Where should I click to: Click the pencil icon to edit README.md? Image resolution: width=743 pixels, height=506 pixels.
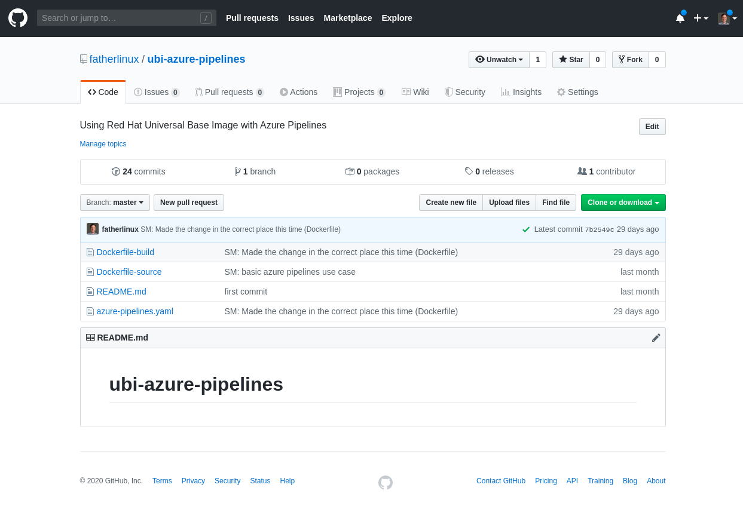[x=656, y=338]
